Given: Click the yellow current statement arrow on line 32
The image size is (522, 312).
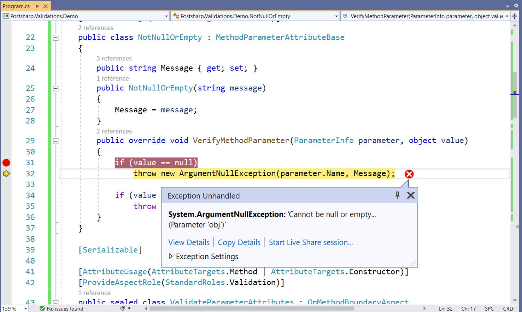Looking at the screenshot, I should pos(6,174).
